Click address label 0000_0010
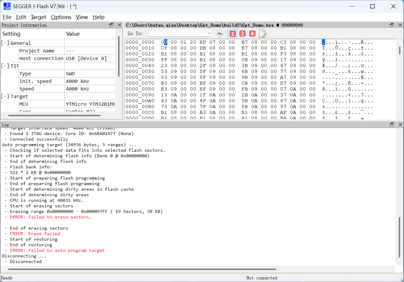This screenshot has width=404, height=282. [140, 48]
